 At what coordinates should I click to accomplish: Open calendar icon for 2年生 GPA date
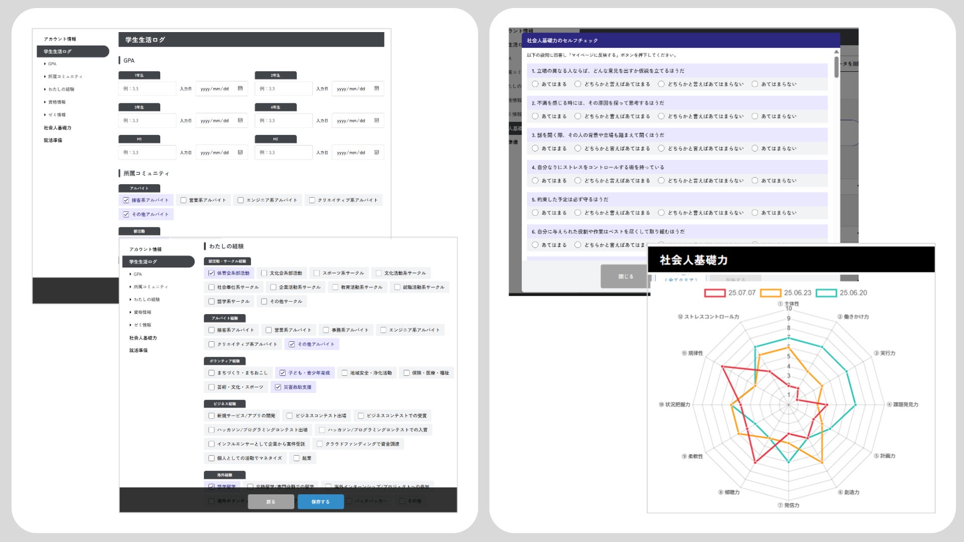(377, 88)
